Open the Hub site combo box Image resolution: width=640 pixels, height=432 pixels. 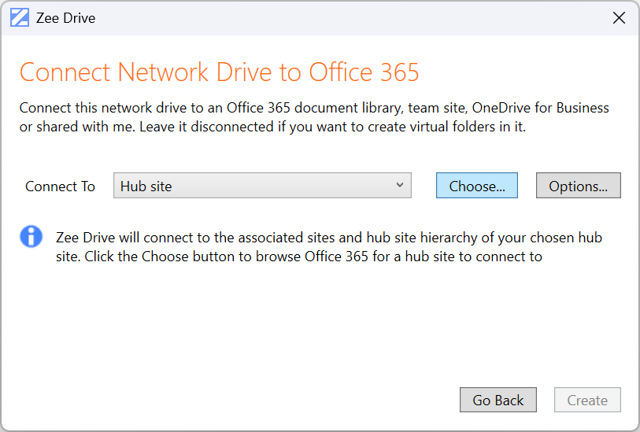[x=262, y=186]
